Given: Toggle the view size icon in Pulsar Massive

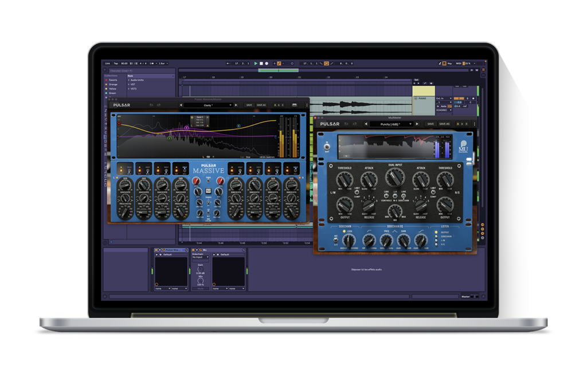Looking at the screenshot, I should tap(294, 105).
